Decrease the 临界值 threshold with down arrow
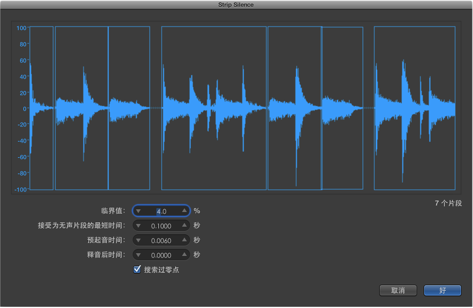This screenshot has width=473, height=308. tap(138, 211)
